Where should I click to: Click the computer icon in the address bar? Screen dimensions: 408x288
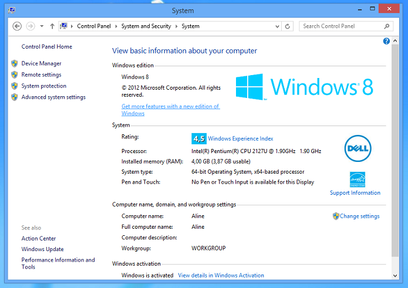63,26
